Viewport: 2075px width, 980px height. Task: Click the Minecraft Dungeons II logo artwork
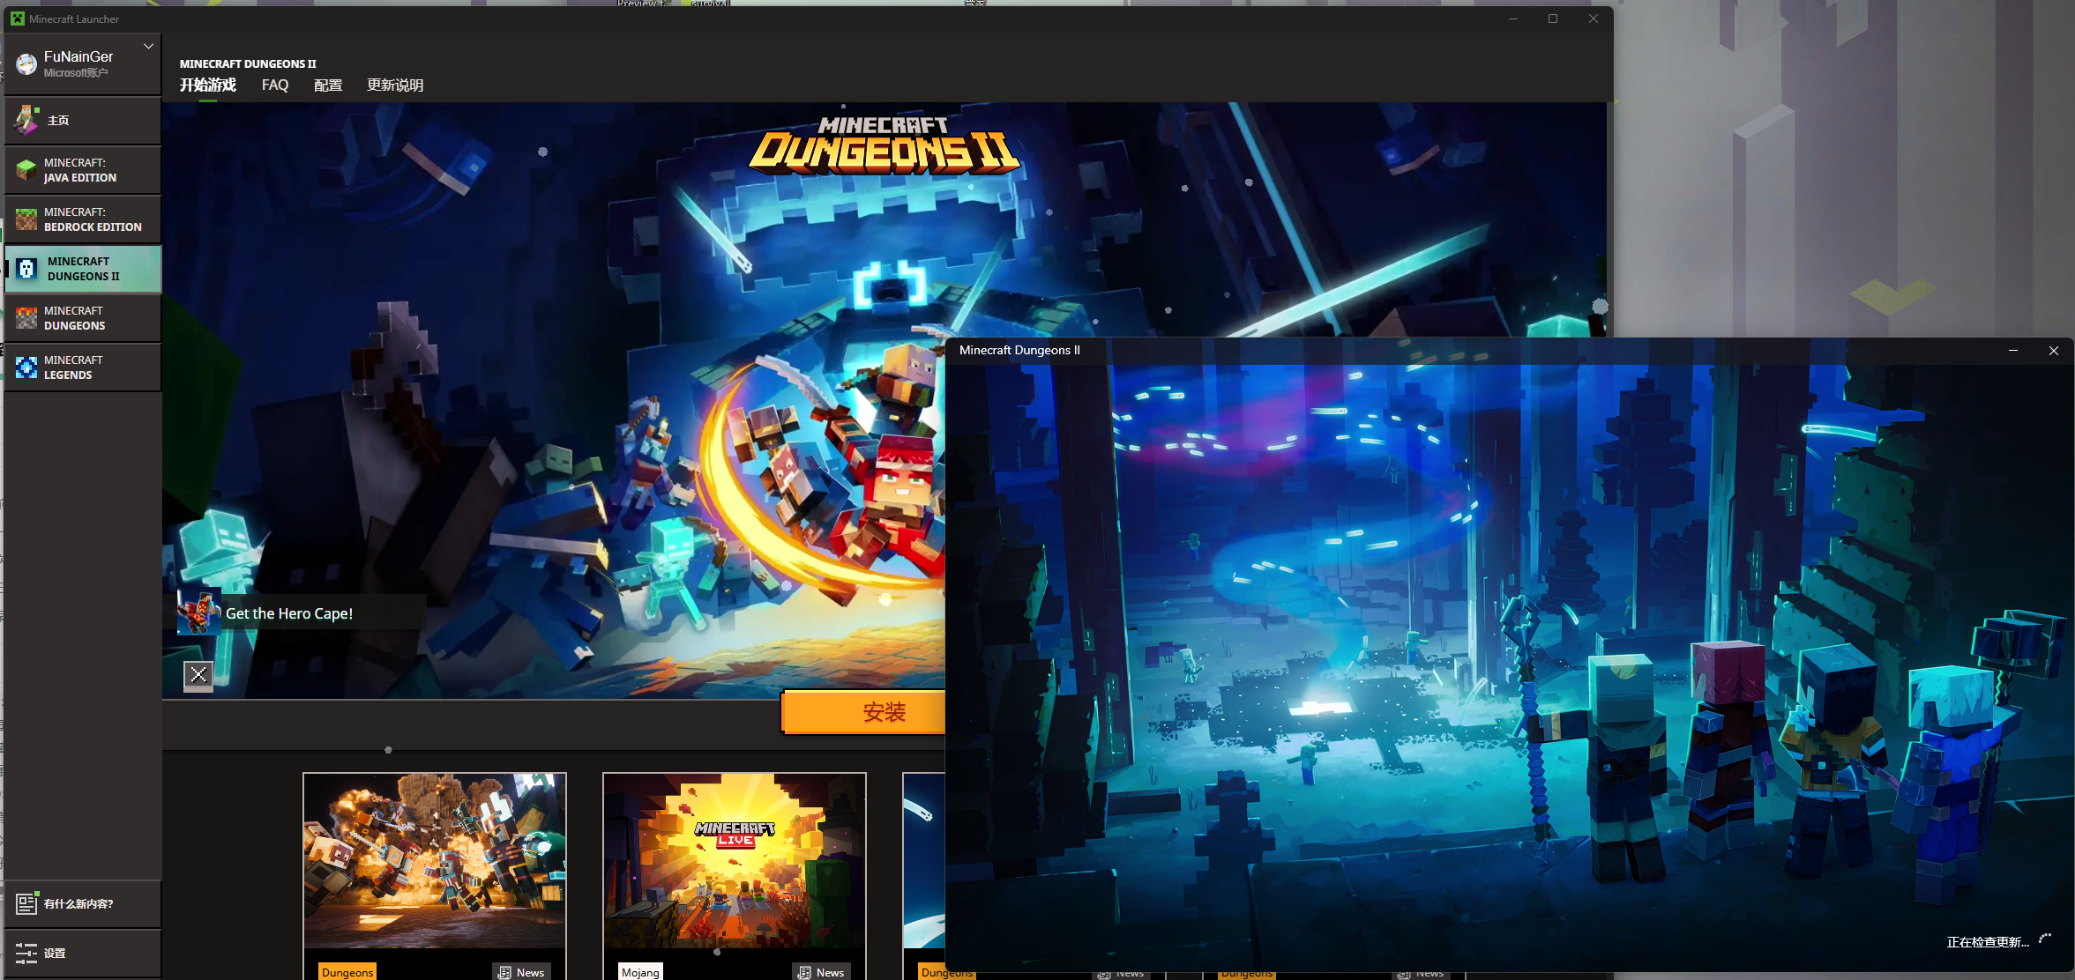point(884,145)
